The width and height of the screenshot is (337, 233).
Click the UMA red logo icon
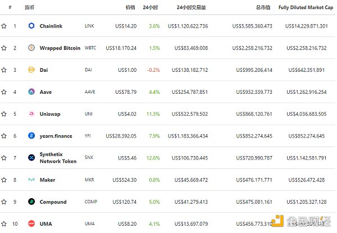pyautogui.click(x=31, y=224)
